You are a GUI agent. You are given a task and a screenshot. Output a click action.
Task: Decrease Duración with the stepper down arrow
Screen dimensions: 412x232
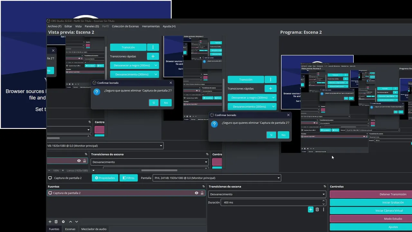tap(323, 204)
